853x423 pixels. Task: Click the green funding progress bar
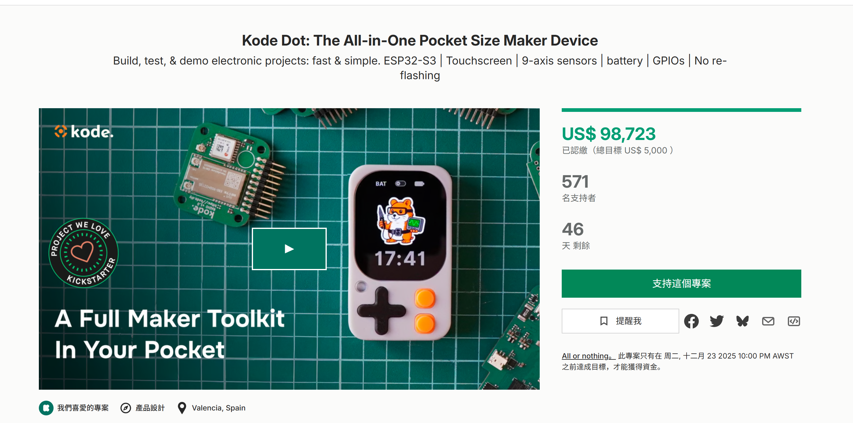coord(681,110)
